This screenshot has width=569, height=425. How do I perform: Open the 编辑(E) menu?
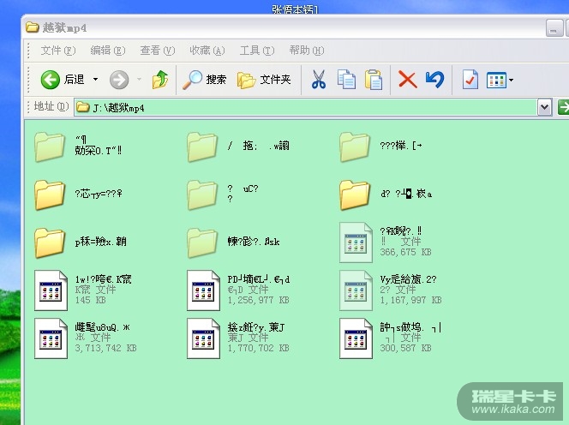107,51
